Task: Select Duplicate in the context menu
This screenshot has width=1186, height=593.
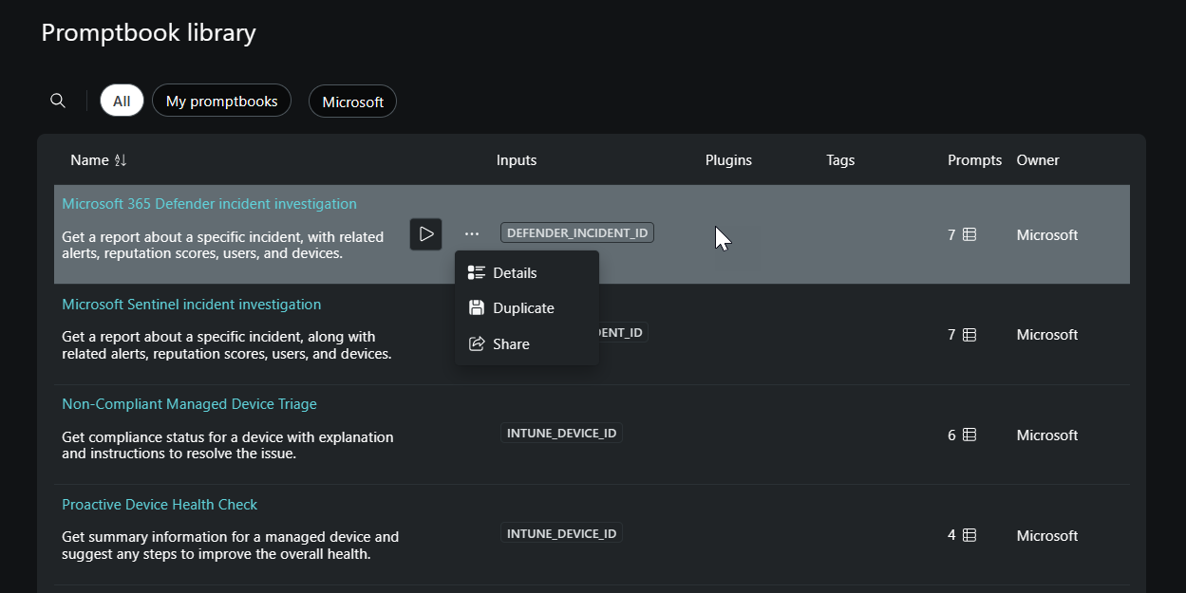Action: coord(523,308)
